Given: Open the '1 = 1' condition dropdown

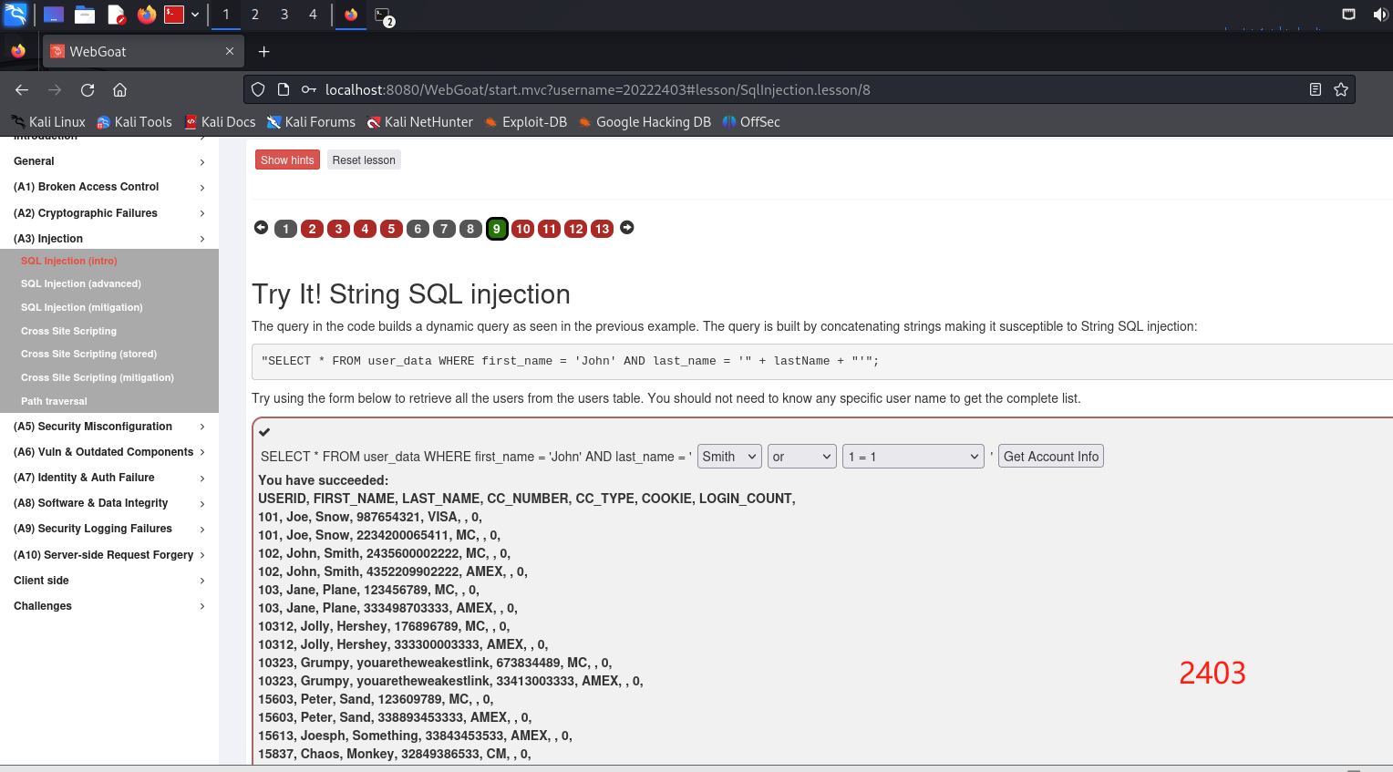Looking at the screenshot, I should [x=913, y=457].
